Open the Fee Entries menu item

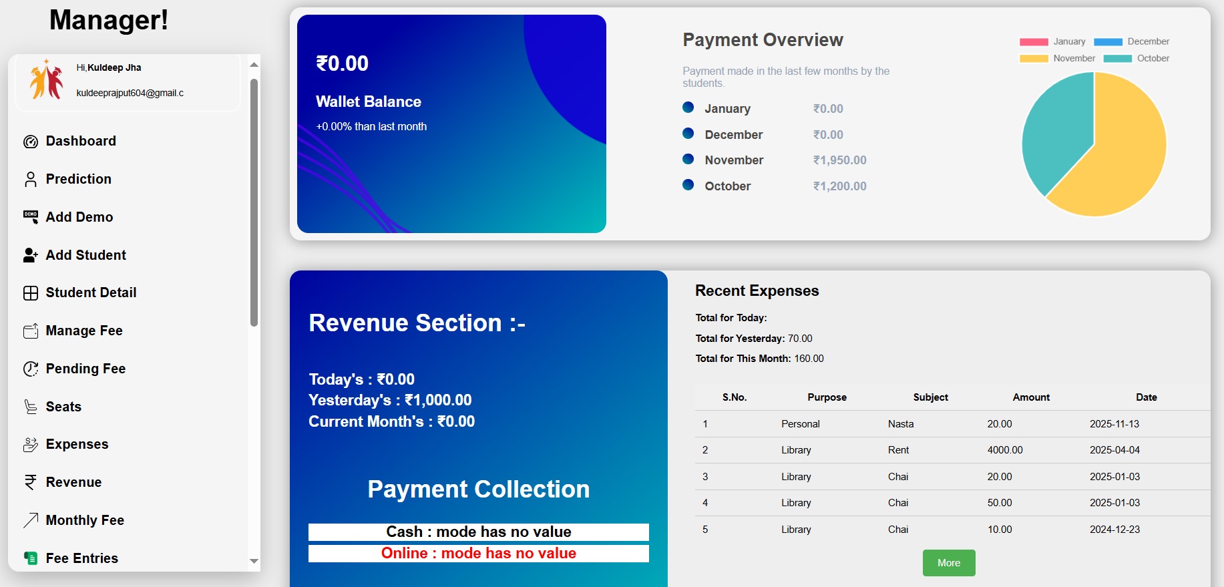coord(81,558)
